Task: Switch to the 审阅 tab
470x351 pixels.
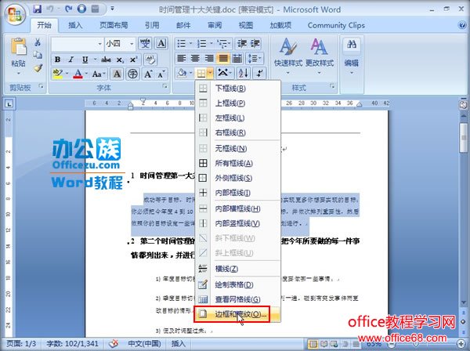Action: 215,25
